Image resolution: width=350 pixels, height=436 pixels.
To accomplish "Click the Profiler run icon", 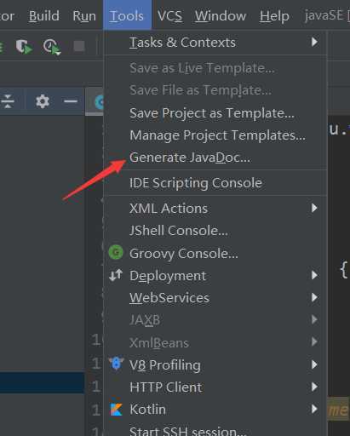I will click(x=52, y=47).
